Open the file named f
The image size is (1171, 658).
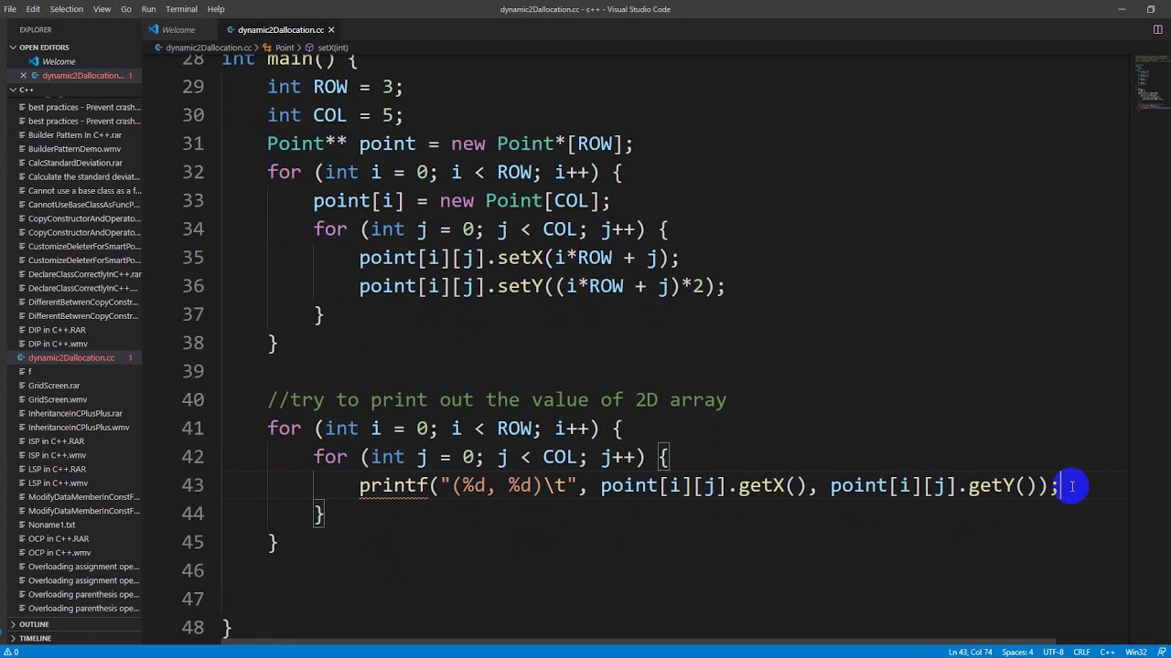[x=29, y=372]
